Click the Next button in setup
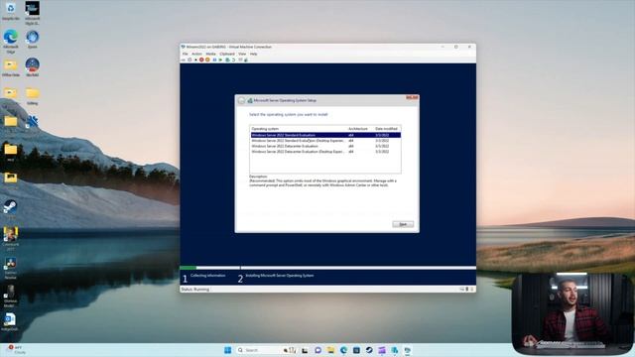635x357 pixels. [x=403, y=224]
